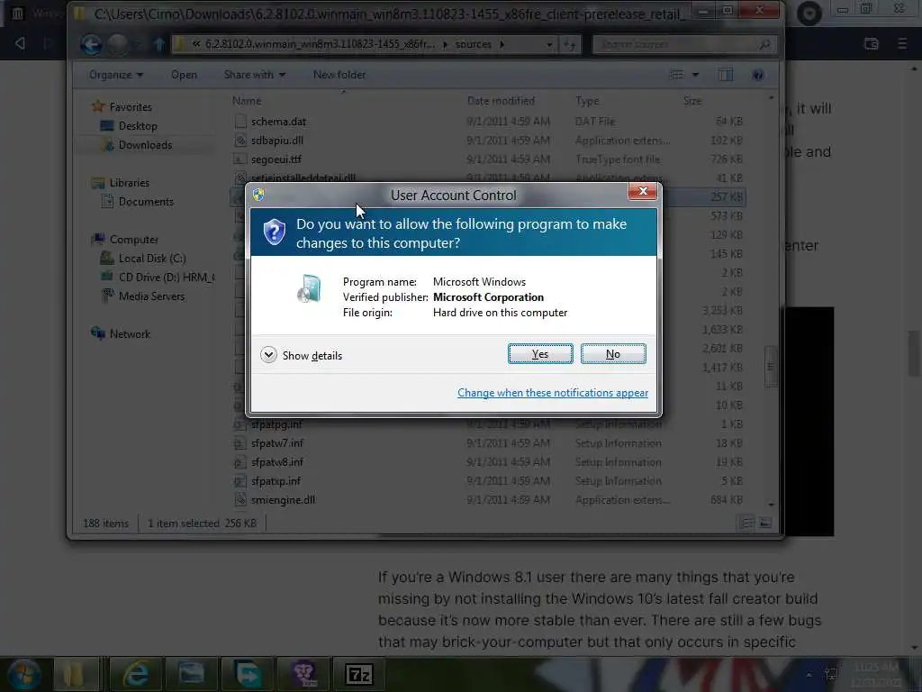Click refresh button beside address bar
922x692 pixels.
tap(569, 44)
